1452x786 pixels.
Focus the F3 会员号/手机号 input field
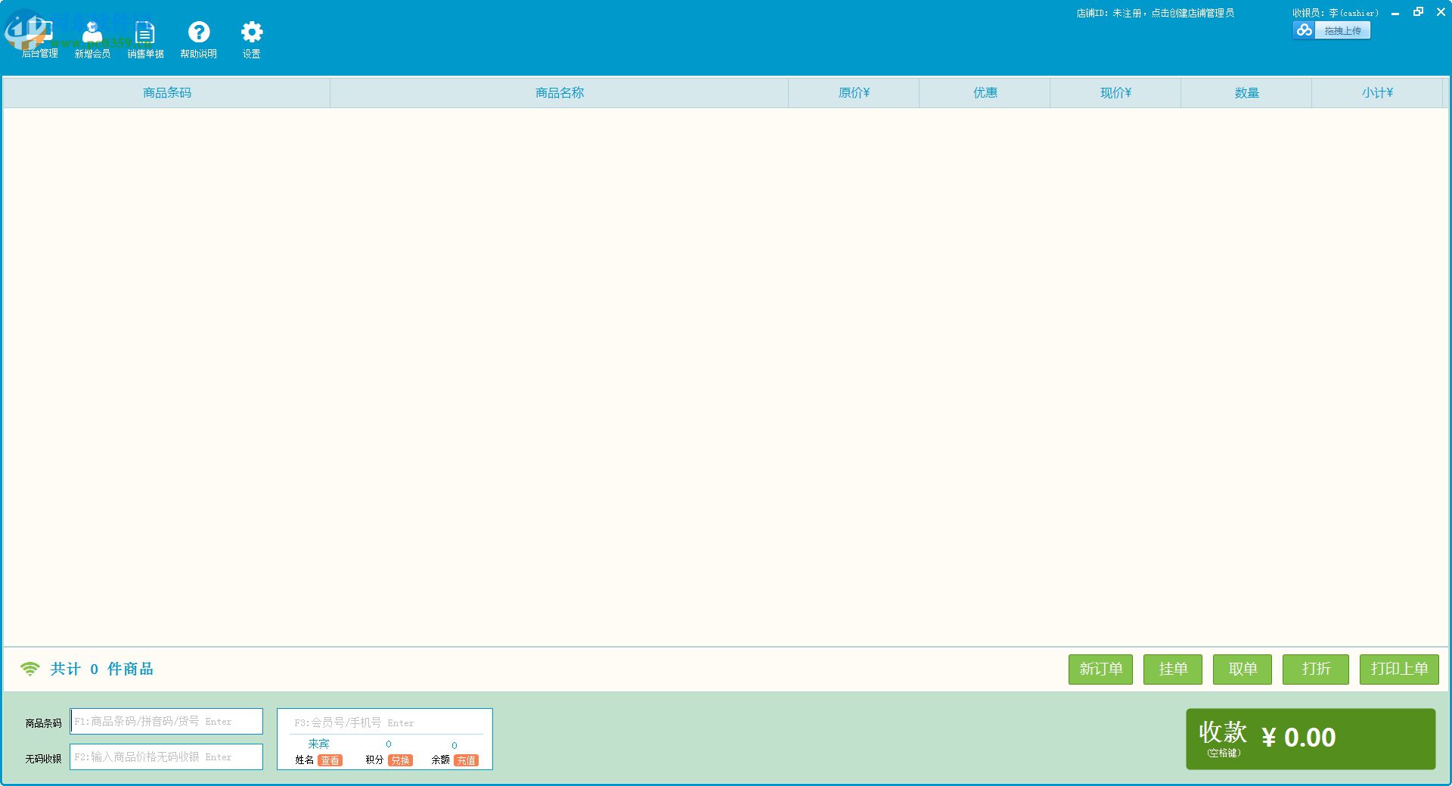[x=386, y=723]
